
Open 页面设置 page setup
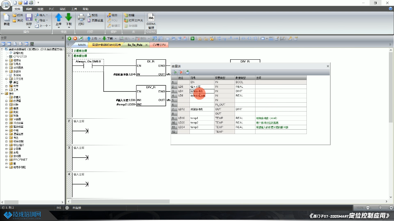95,20
